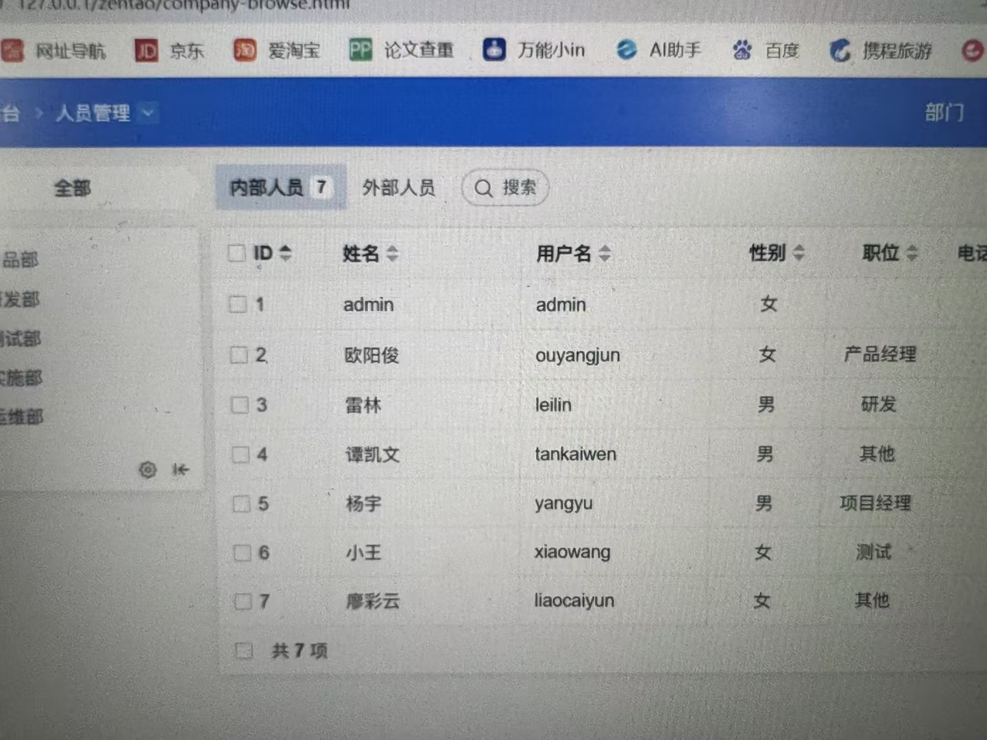Open the AI助手 bookmark icon

click(x=626, y=49)
